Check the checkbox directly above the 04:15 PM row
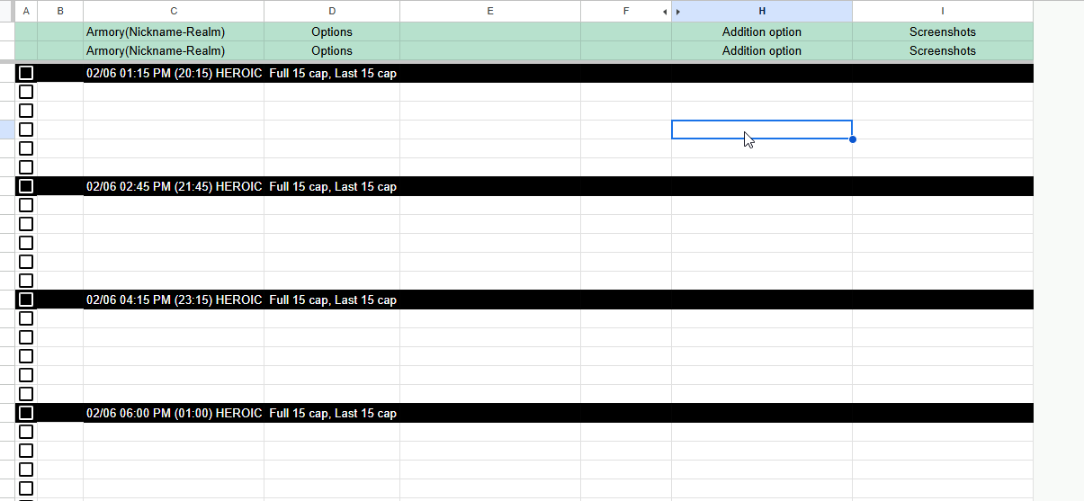Viewport: 1084px width, 501px height. tap(26, 281)
